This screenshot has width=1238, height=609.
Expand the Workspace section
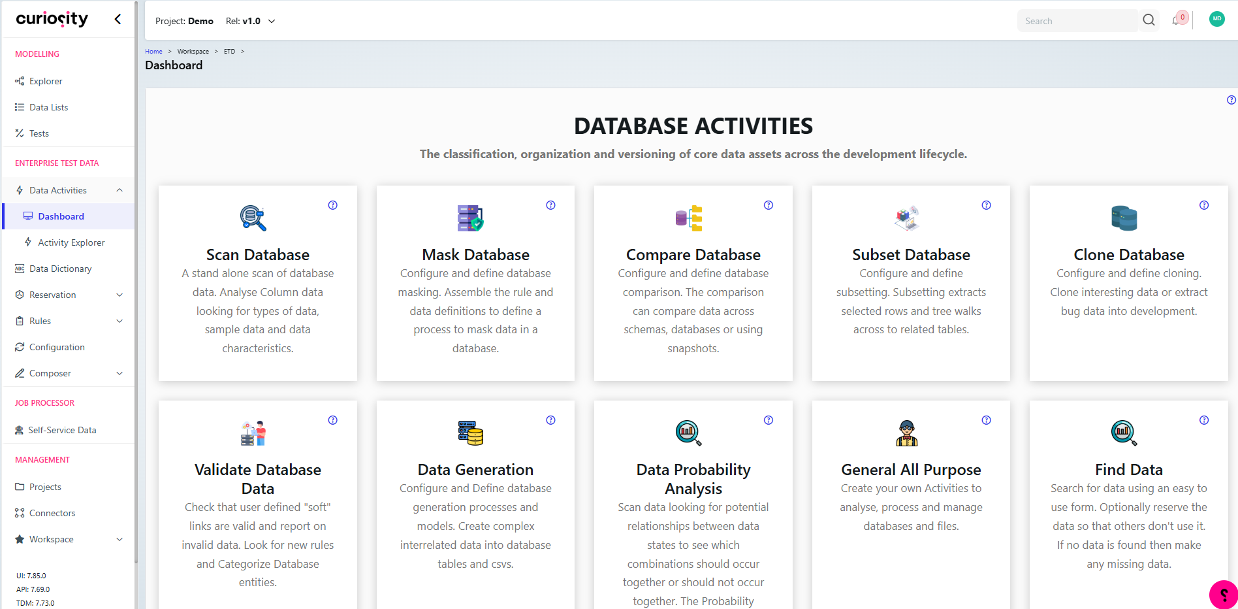tap(51, 539)
